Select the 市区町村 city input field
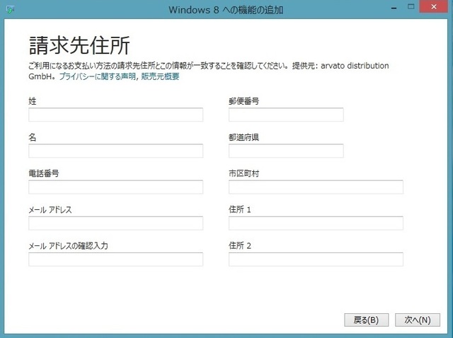This screenshot has width=453, height=338. [316, 187]
